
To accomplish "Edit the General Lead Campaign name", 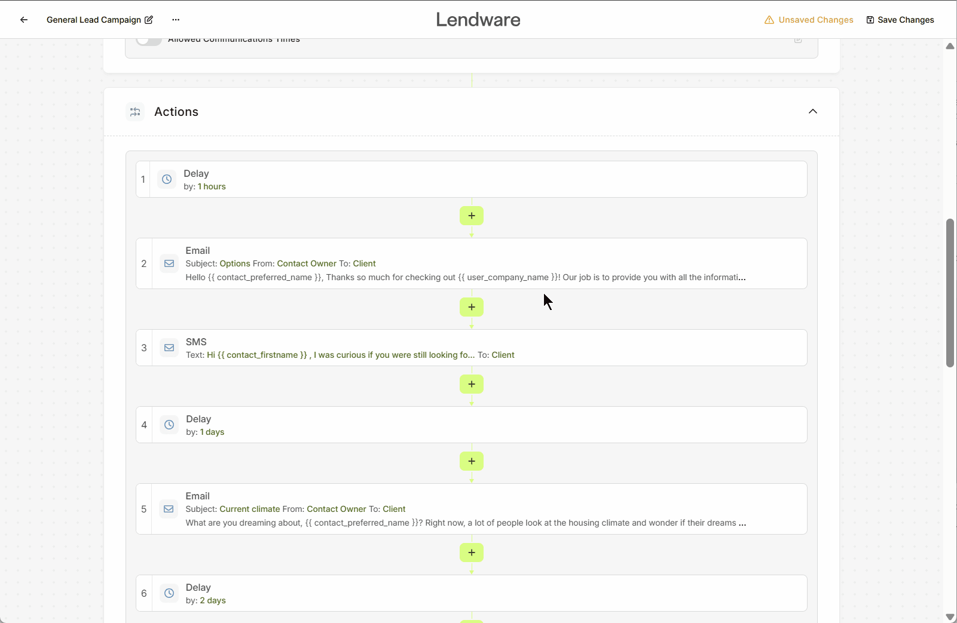I will [x=149, y=20].
